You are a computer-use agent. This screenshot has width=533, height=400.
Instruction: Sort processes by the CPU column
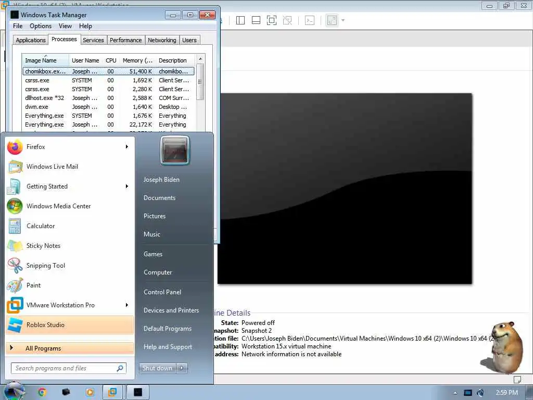pos(111,60)
